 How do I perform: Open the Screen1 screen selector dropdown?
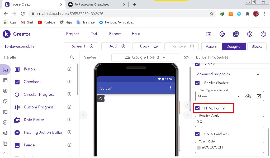click(81, 46)
